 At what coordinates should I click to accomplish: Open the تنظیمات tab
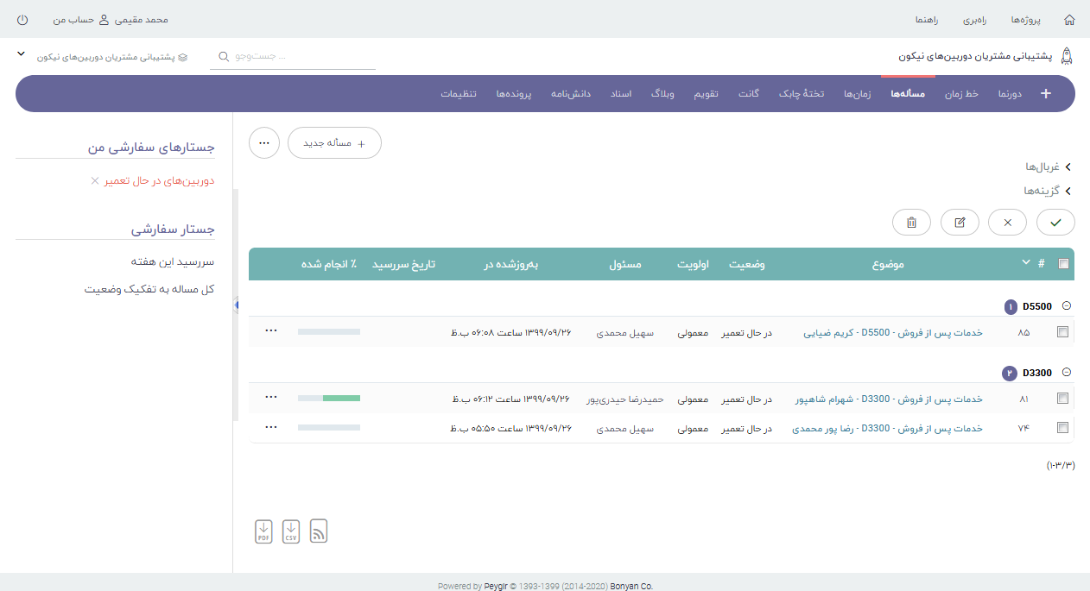[x=459, y=93]
